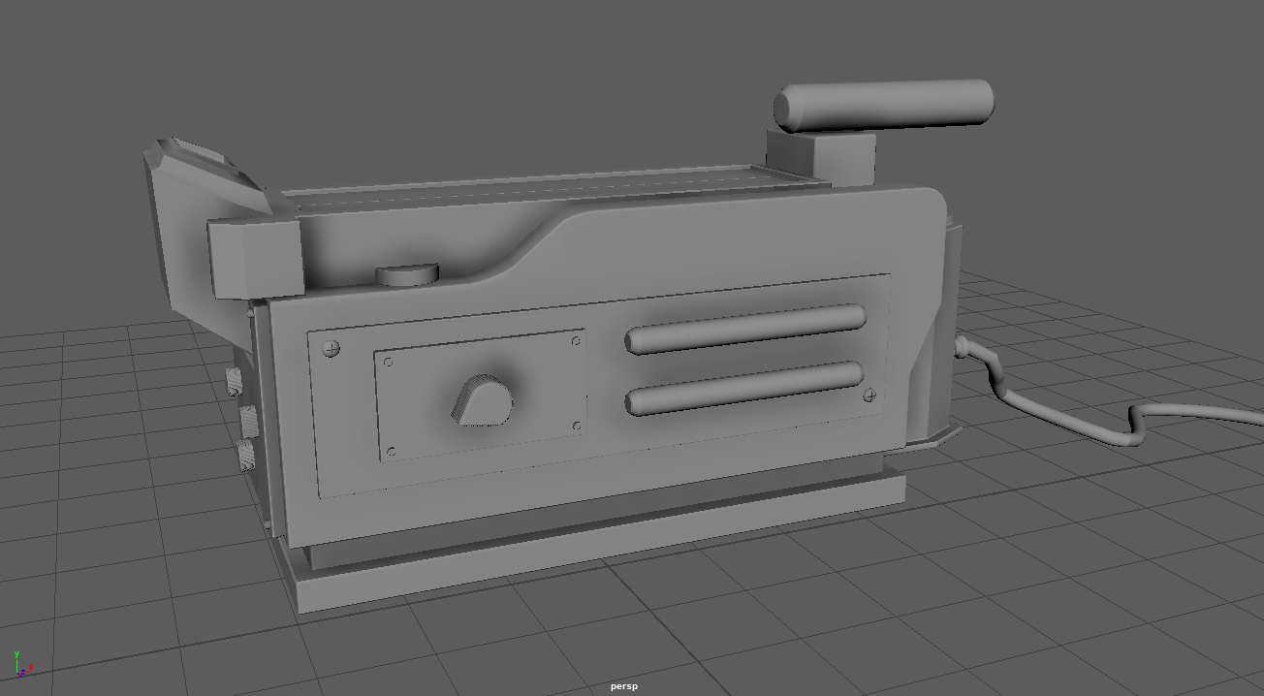This screenshot has width=1264, height=696.
Task: Click the cable connector at the model's right end
Action: 960,346
